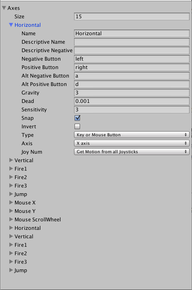Collapse the expanded Horizontal axis entry
Image resolution: width=192 pixels, height=290 pixels.
tap(11, 25)
